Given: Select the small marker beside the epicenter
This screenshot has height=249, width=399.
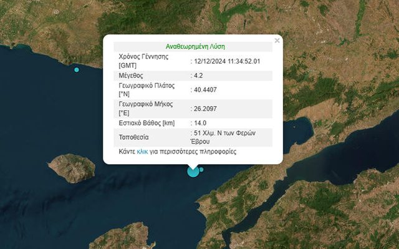Looking at the screenshot, I should click(x=201, y=169).
